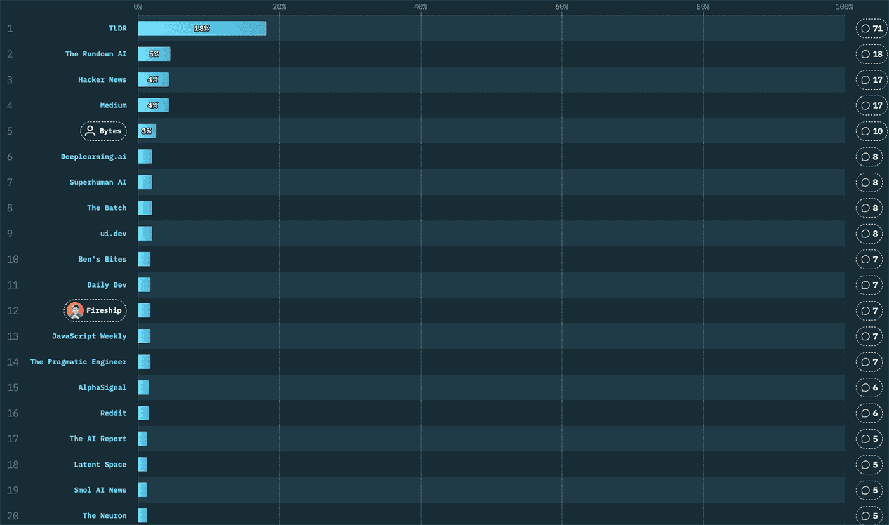Open comments bubble showing 71 for TLDR

[x=872, y=29]
